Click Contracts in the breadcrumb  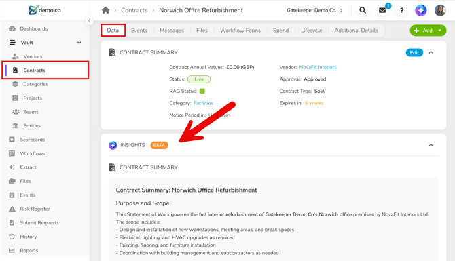pyautogui.click(x=134, y=10)
